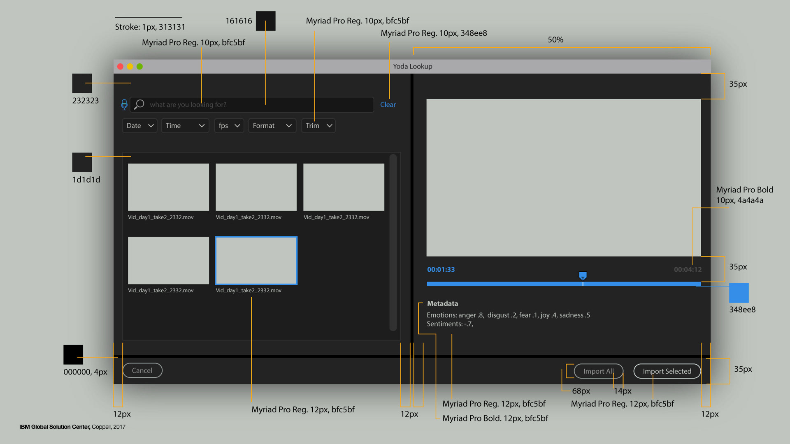Open the fps filter dropdown

pos(229,126)
